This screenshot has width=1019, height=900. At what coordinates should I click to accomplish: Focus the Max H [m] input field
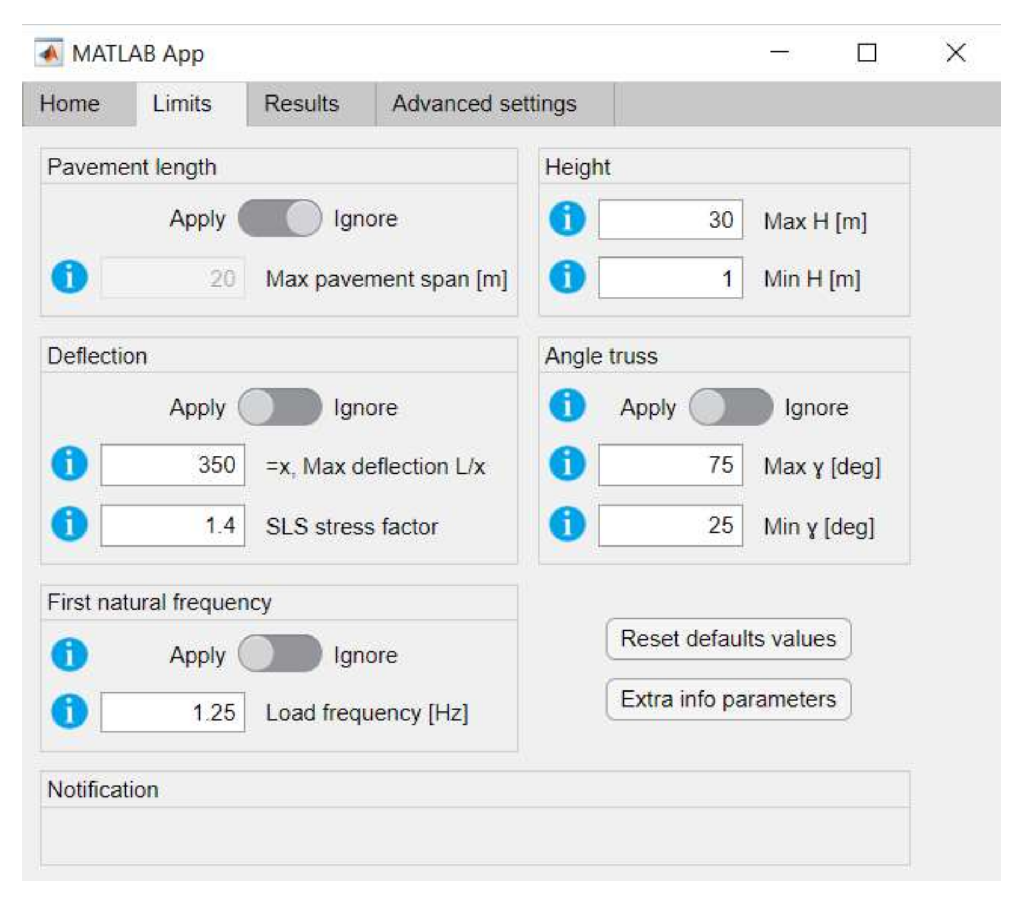coord(671,219)
